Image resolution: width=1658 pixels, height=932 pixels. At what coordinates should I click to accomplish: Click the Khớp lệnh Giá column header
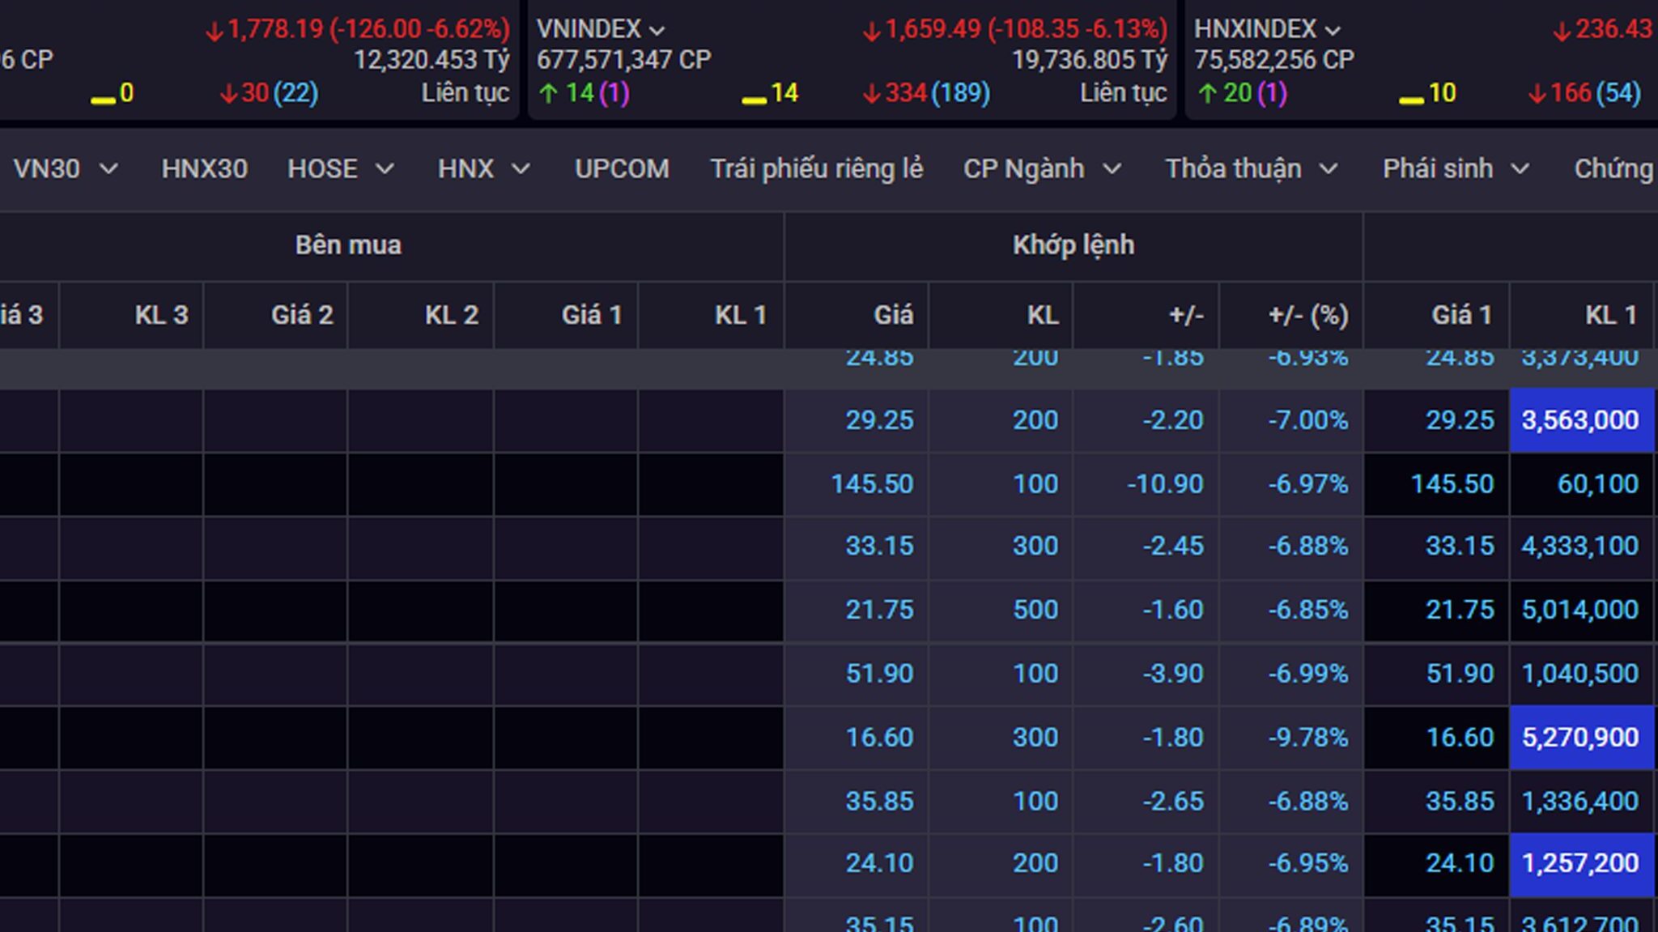click(892, 314)
